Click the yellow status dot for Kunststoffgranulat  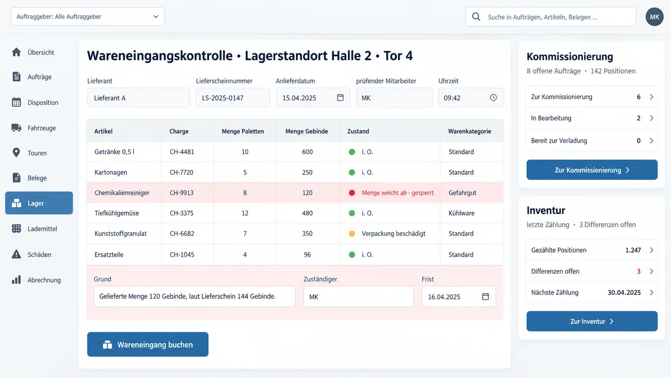point(352,233)
